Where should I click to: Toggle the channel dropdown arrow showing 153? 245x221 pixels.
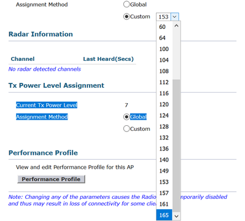click(x=174, y=17)
